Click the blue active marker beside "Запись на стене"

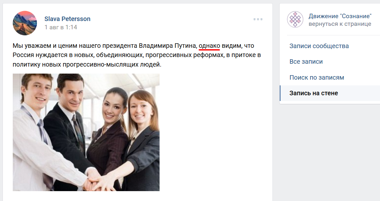[x=280, y=93]
